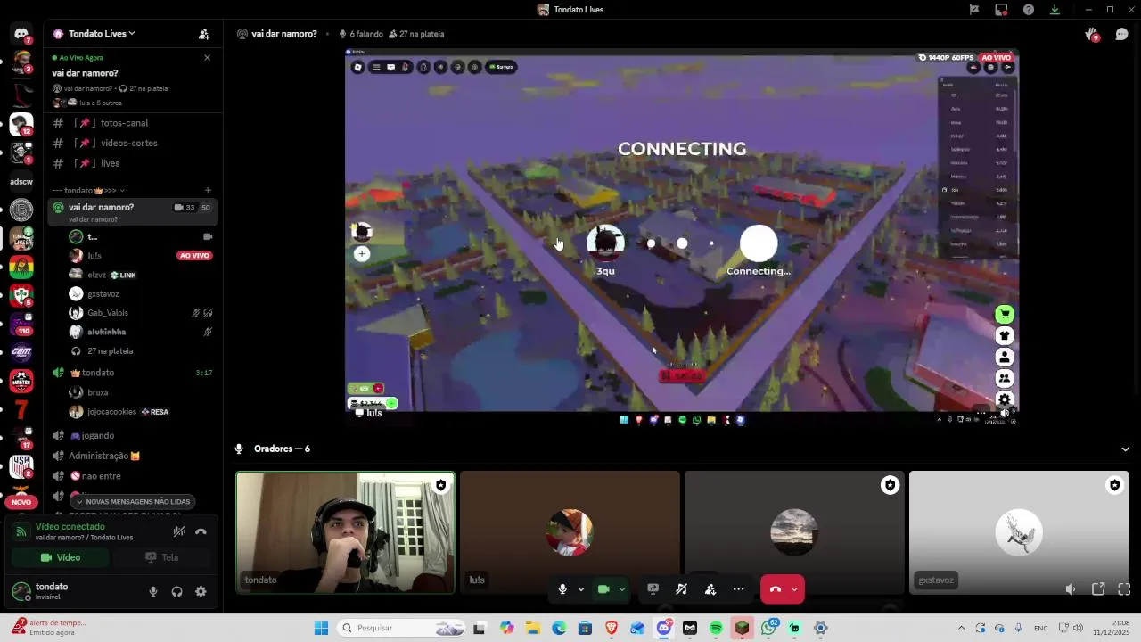
Task: Toggle Vídeo camera button in voice panel
Action: tap(61, 558)
